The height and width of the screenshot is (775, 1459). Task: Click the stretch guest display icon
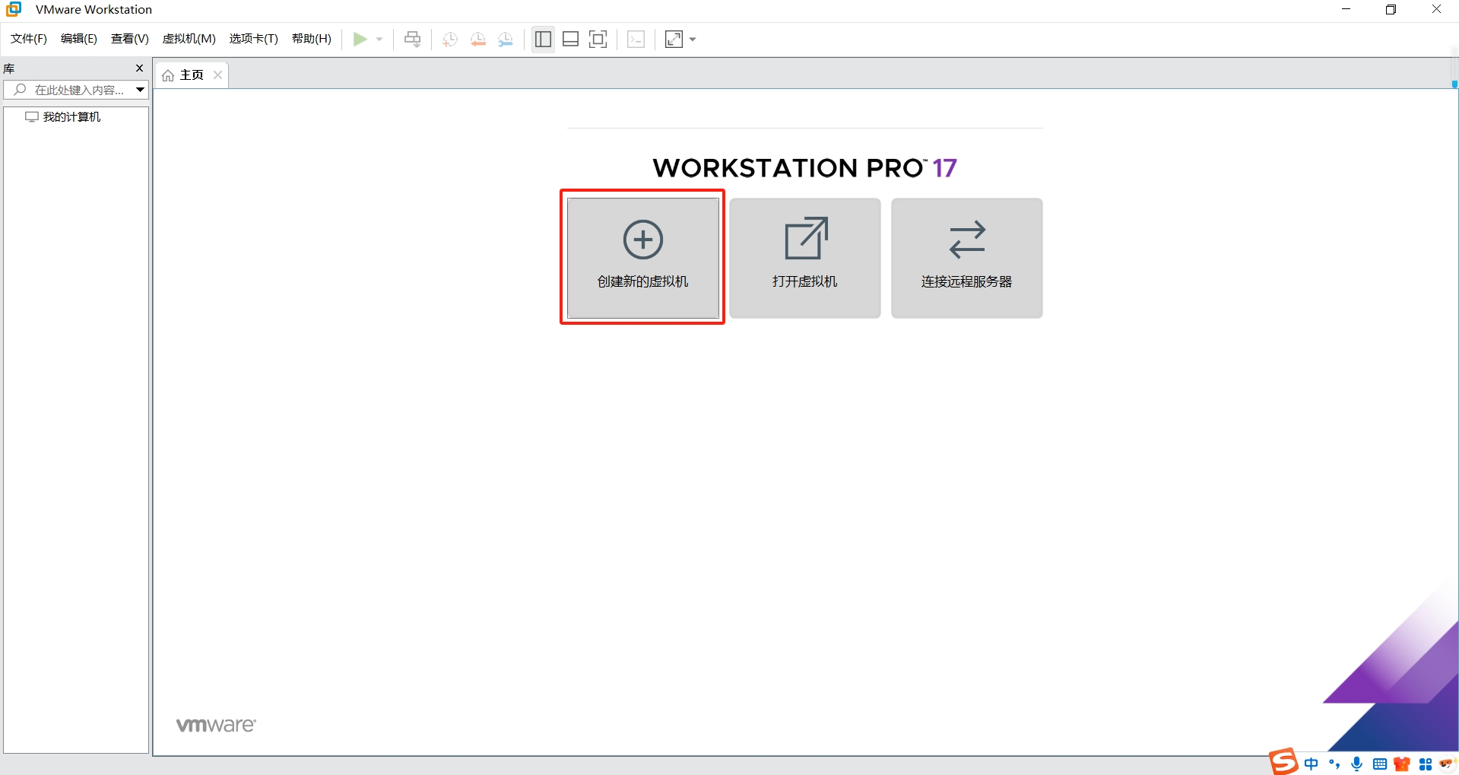(674, 39)
